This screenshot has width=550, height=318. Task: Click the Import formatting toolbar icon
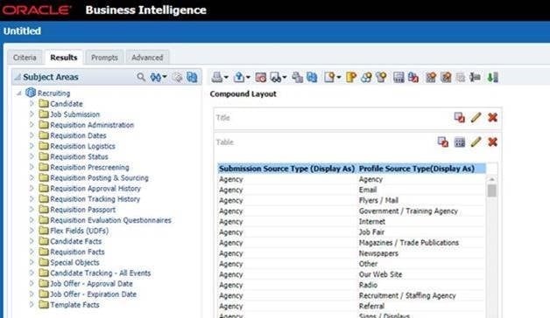(297, 77)
